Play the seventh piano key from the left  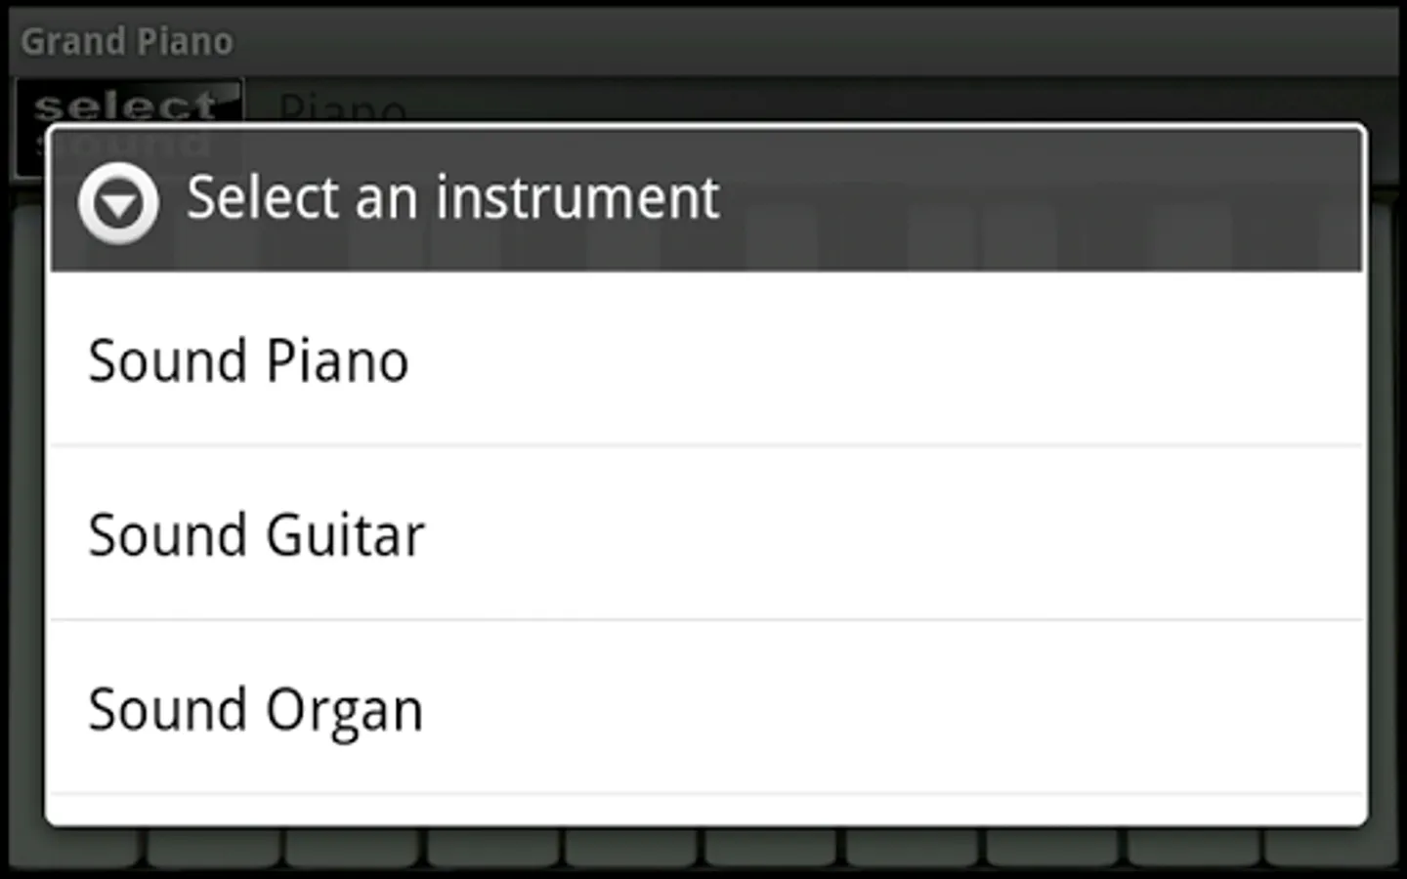pos(912,848)
